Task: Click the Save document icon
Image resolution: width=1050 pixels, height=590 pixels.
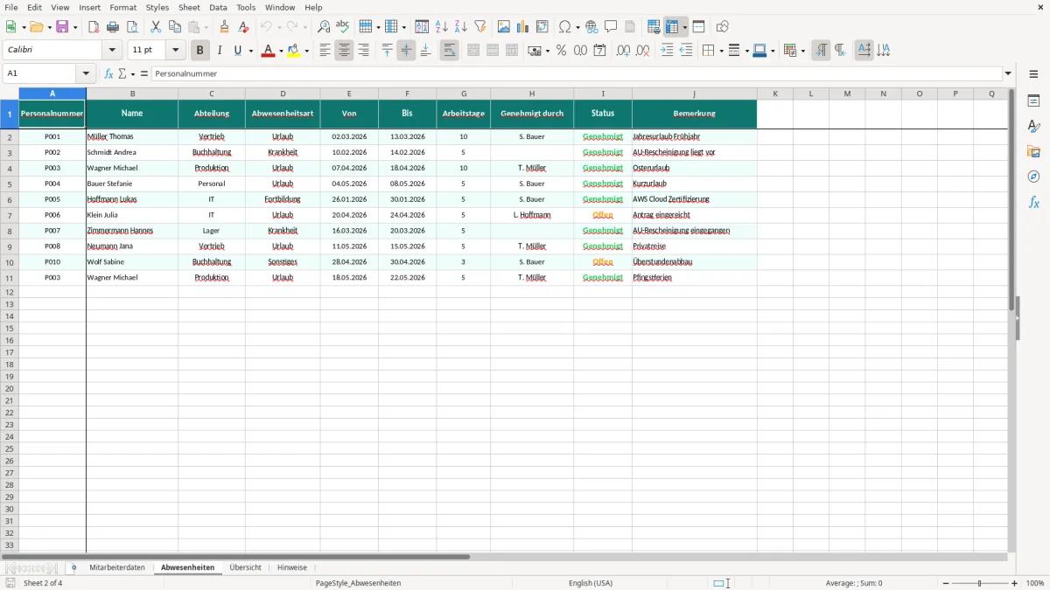Action: coord(62,27)
